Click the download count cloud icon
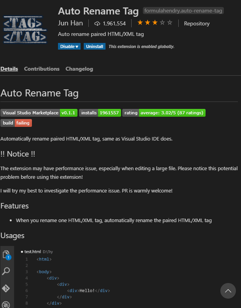Image resolution: width=241 pixels, height=308 pixels. point(97,23)
